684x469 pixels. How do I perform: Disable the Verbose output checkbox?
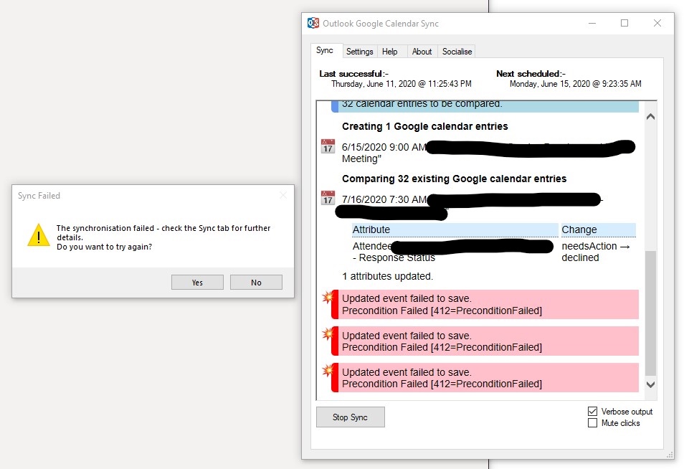click(592, 412)
